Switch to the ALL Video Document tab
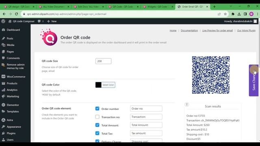This screenshot has width=260, height=146. click(54, 7)
